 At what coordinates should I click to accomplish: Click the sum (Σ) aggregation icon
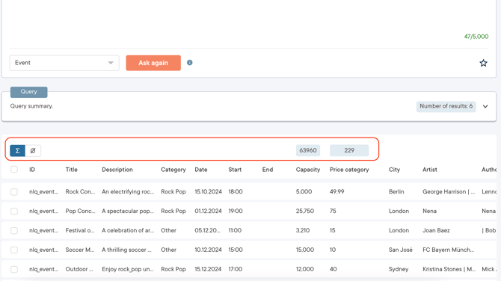[18, 150]
